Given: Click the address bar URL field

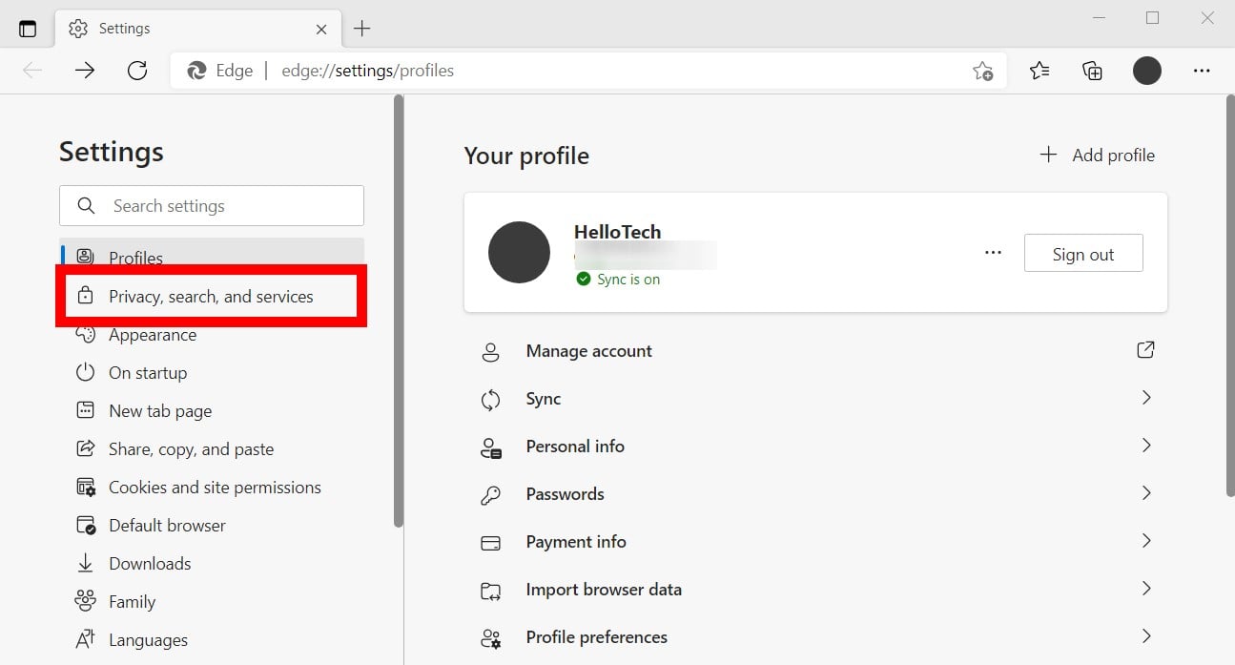Looking at the screenshot, I should 587,71.
